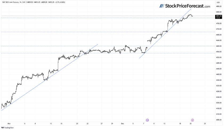This screenshot has width=224, height=130.
Task: Click the StockPriceForecast.com watermark text
Action: pos(188,6)
